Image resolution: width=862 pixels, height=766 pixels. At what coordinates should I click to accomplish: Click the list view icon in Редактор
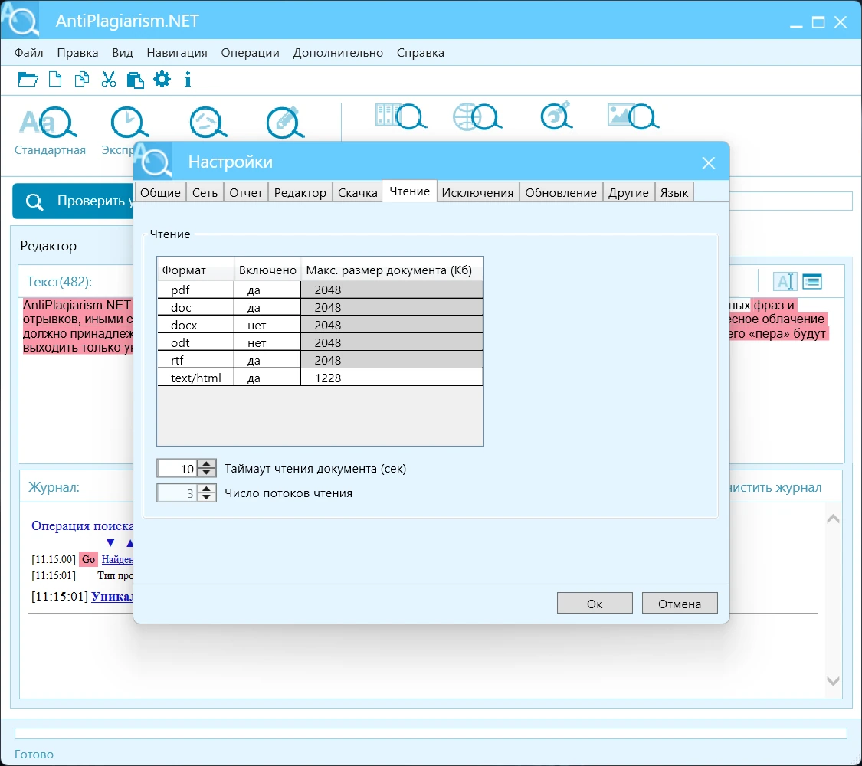click(x=812, y=282)
